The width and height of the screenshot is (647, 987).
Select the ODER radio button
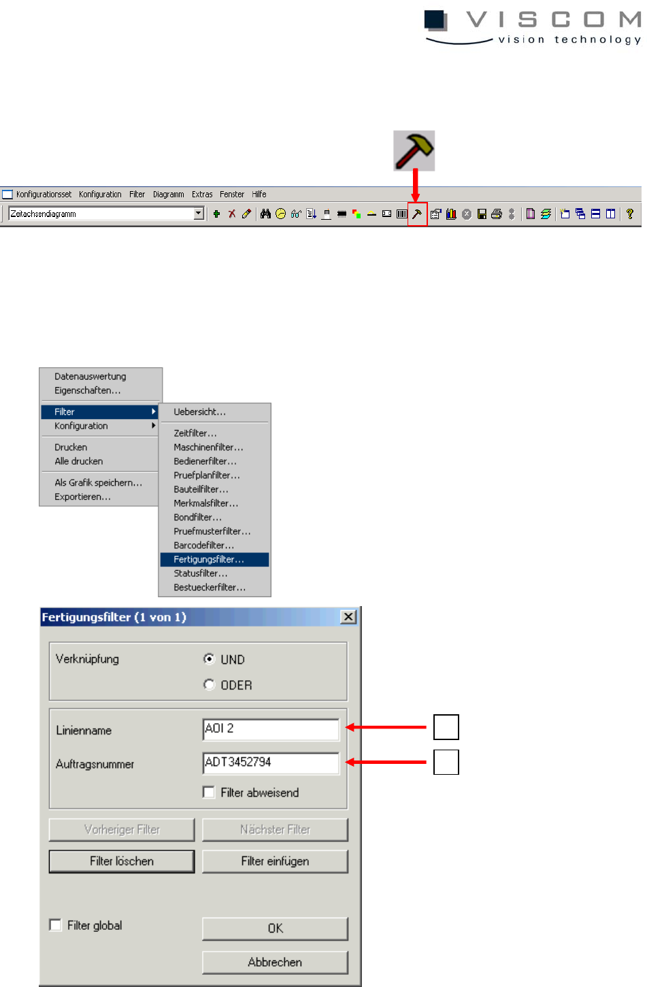click(x=209, y=684)
